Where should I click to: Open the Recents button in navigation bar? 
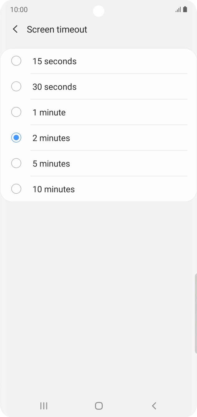43,406
